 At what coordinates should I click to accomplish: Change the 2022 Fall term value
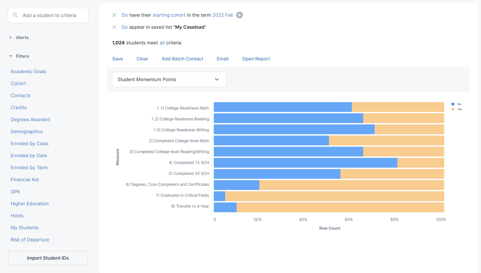pyautogui.click(x=222, y=15)
